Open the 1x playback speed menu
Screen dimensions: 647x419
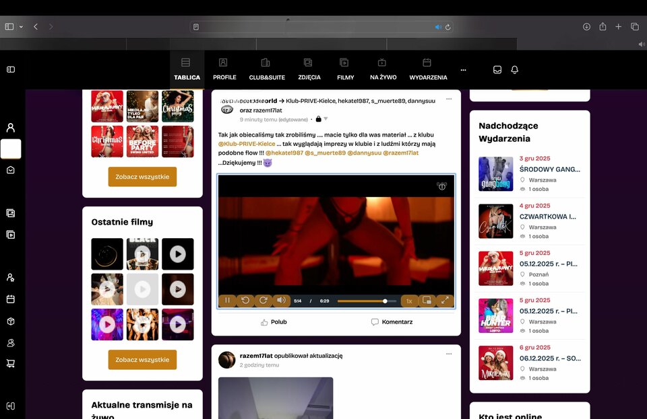pos(408,301)
